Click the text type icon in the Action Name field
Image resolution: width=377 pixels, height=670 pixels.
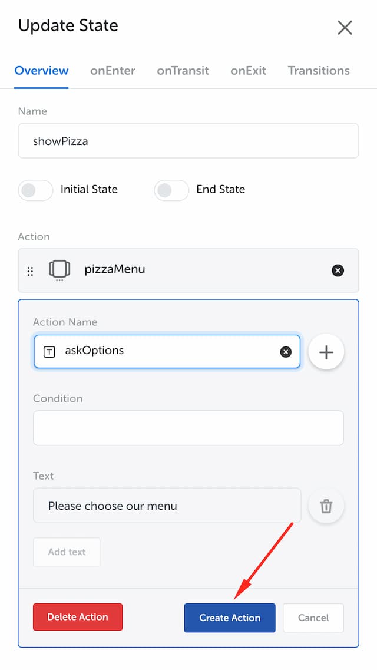tap(49, 352)
